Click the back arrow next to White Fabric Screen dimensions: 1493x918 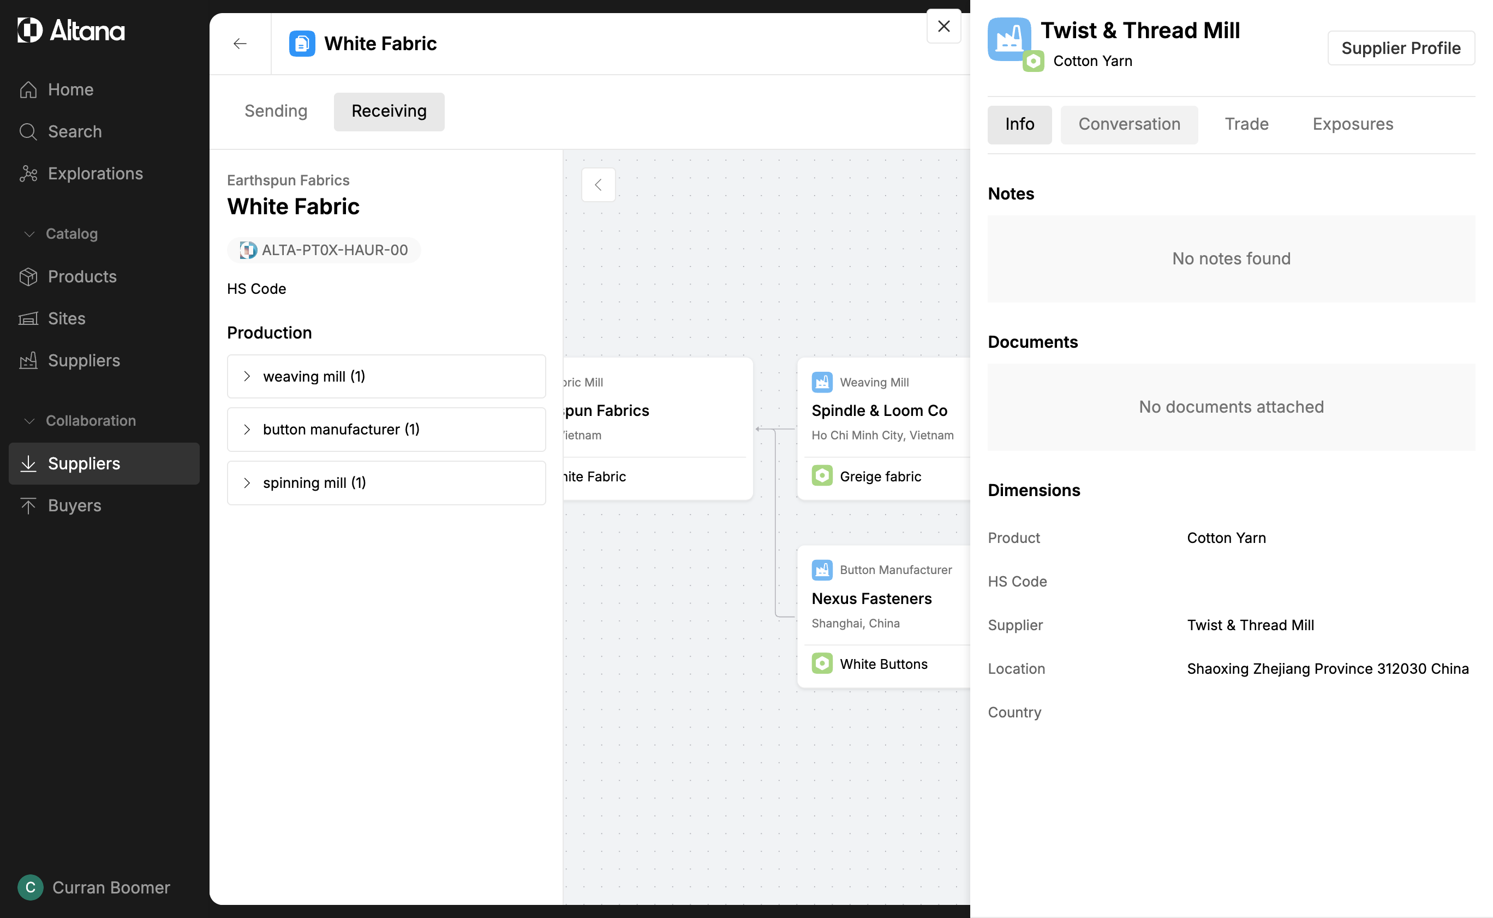click(x=240, y=44)
